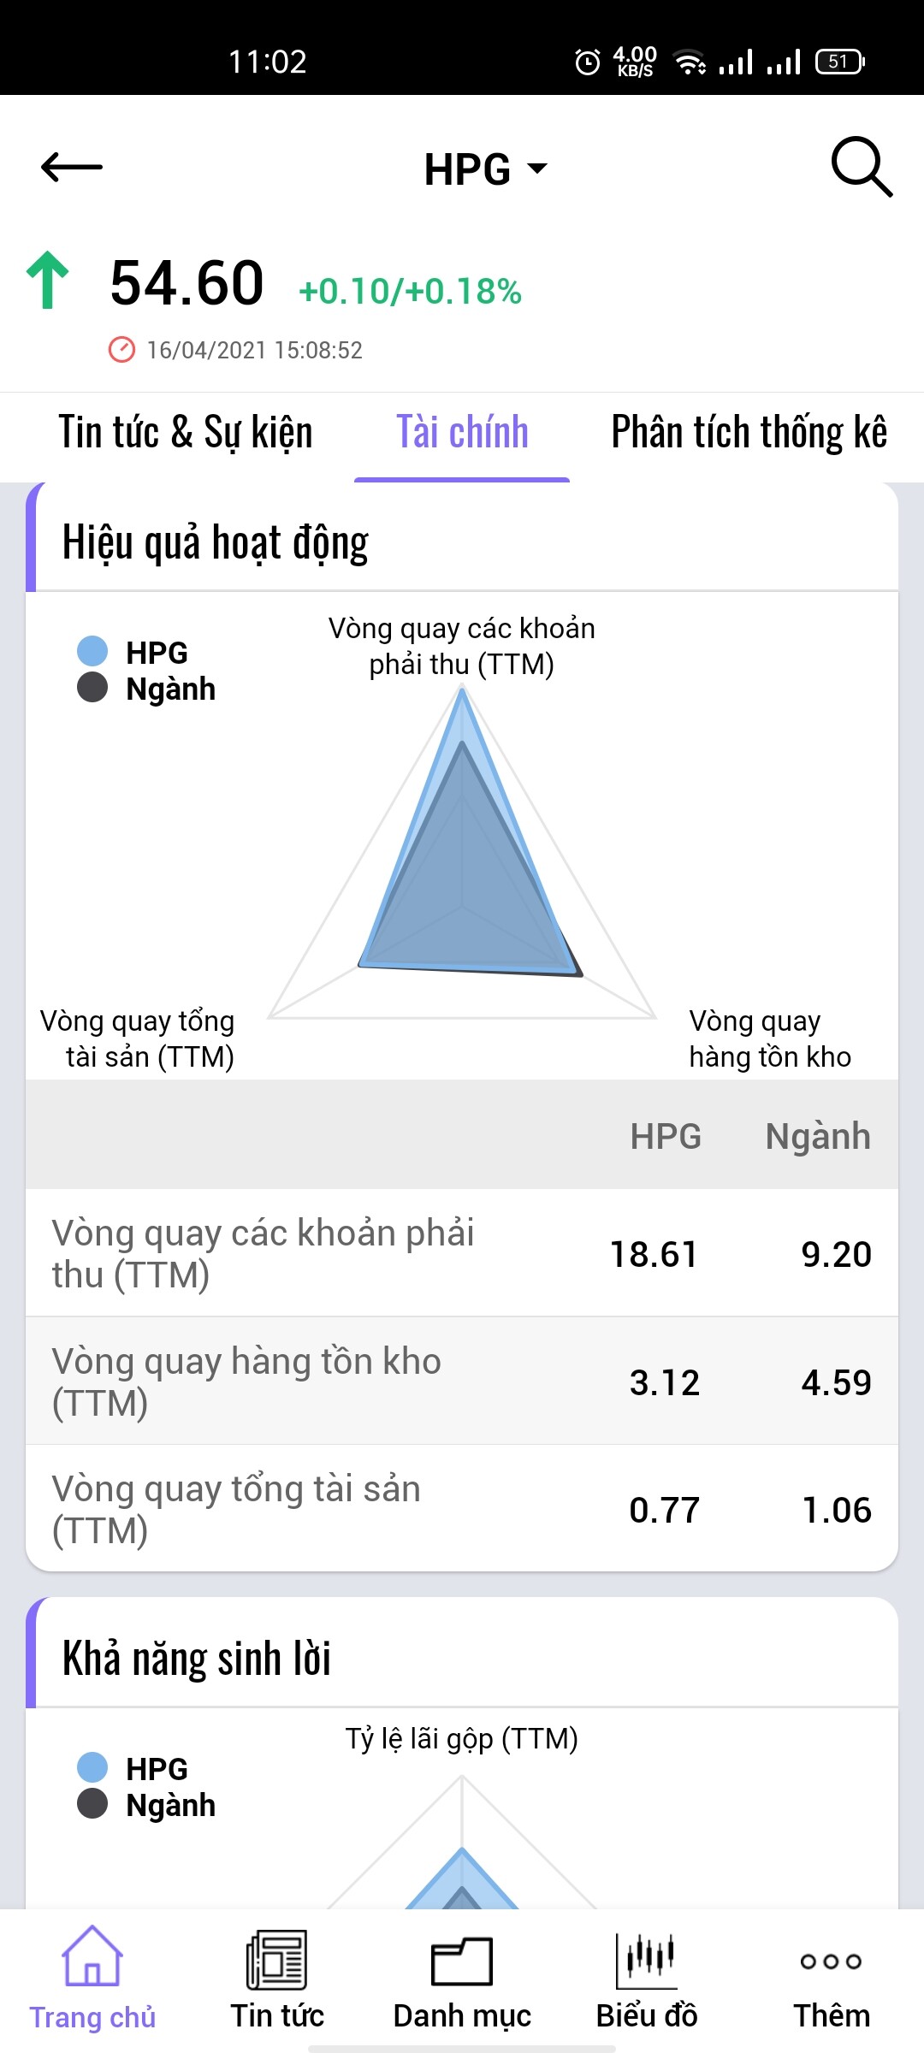Image resolution: width=924 pixels, height=2053 pixels.
Task: Open the search magnifier icon
Action: tap(861, 167)
